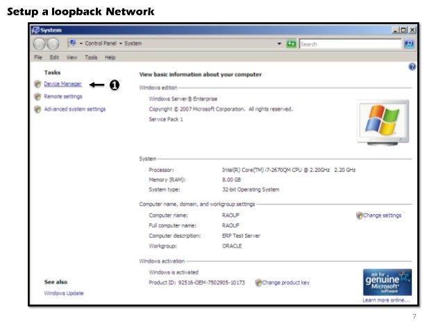The image size is (443, 332).
Task: Select System breadcrumb segment
Action: click(x=133, y=44)
